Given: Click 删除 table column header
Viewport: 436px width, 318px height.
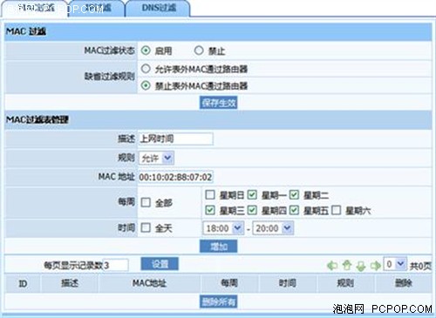Looking at the screenshot, I should [x=403, y=283].
